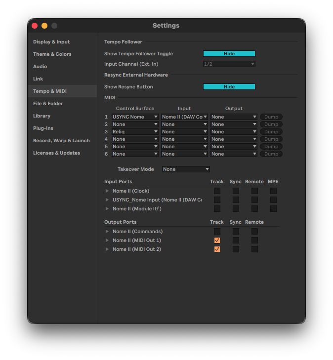Click the Dump button in row 6
333x360 pixels.
(x=271, y=154)
